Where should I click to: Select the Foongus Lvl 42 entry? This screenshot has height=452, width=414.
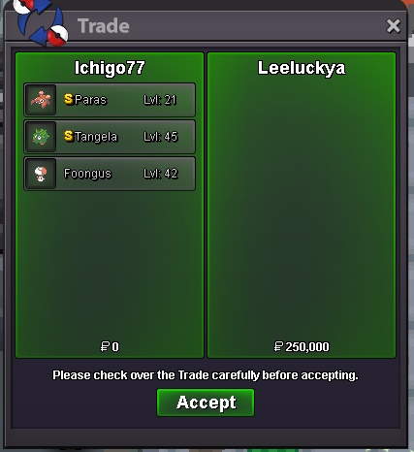[x=110, y=174]
